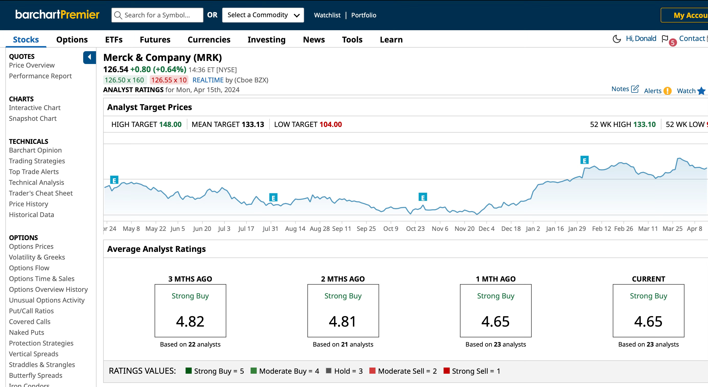The width and height of the screenshot is (708, 387).
Task: Click the REALTIME link
Action: [x=208, y=80]
